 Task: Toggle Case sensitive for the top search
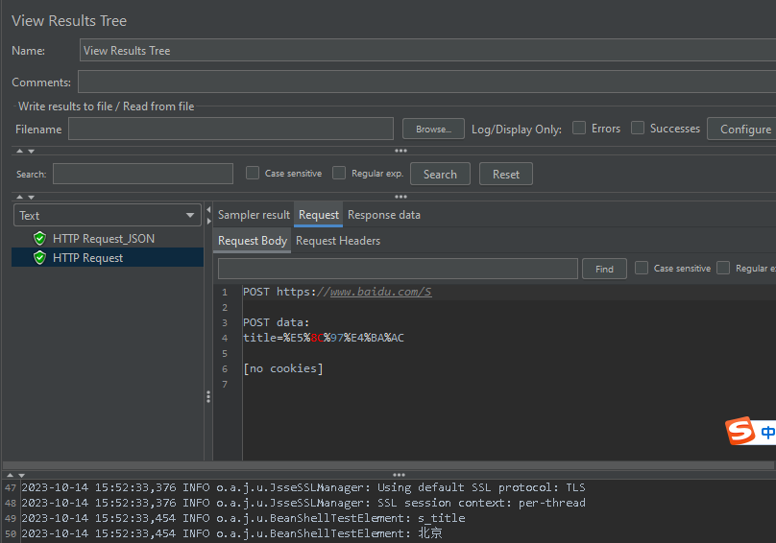253,173
